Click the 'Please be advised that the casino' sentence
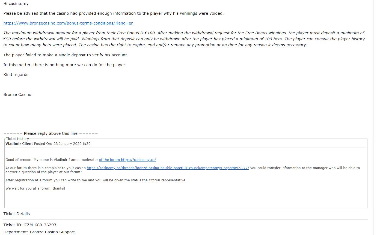 113,13
